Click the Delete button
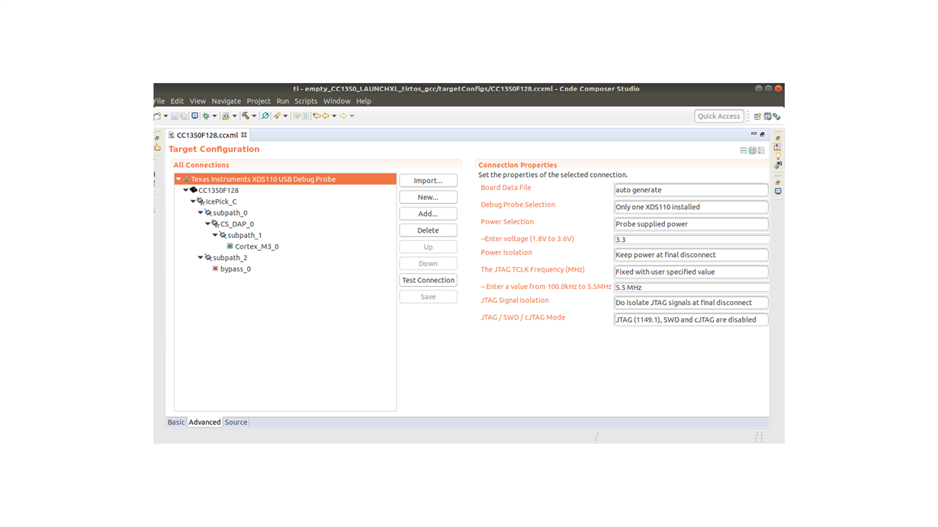The height and width of the screenshot is (527, 938). [x=428, y=230]
